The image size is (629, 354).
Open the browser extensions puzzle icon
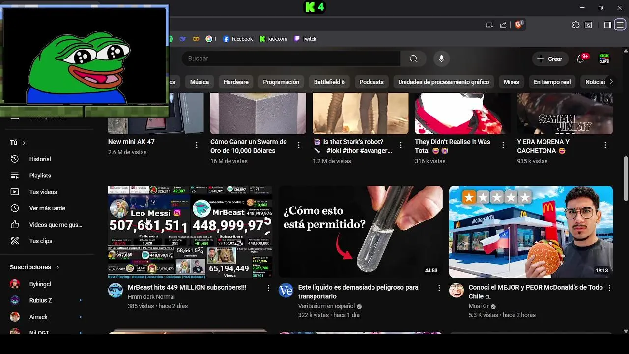pos(576,25)
